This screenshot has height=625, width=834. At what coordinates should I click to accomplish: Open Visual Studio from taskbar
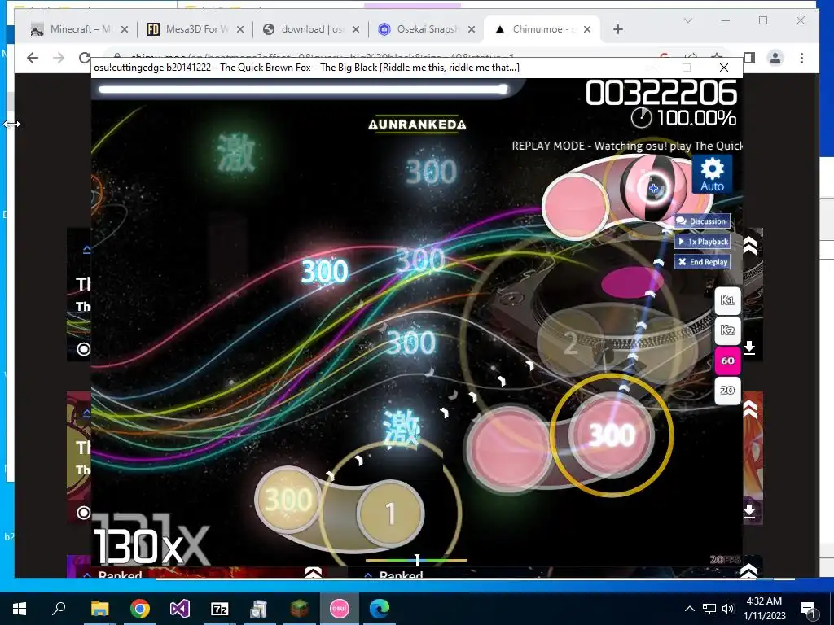(x=180, y=609)
